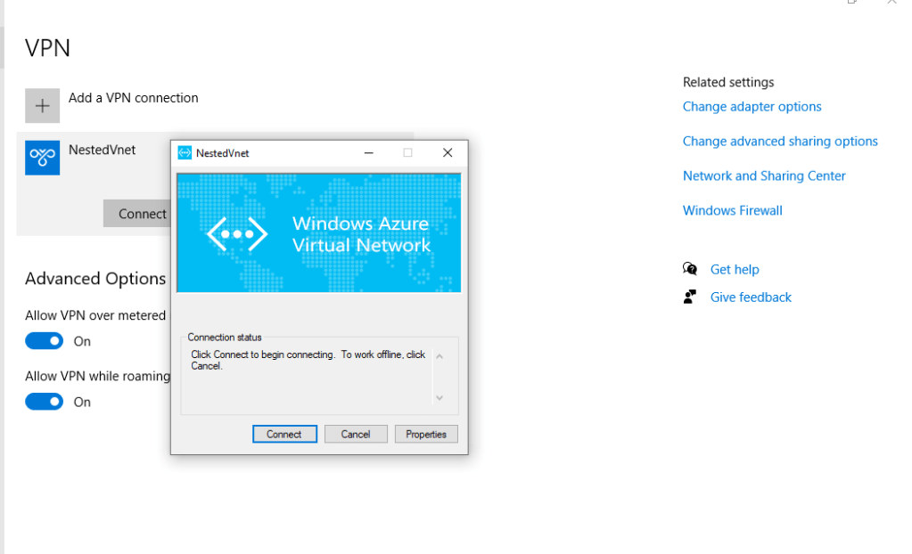Open Change adapter options link
This screenshot has height=554, width=912.
752,107
